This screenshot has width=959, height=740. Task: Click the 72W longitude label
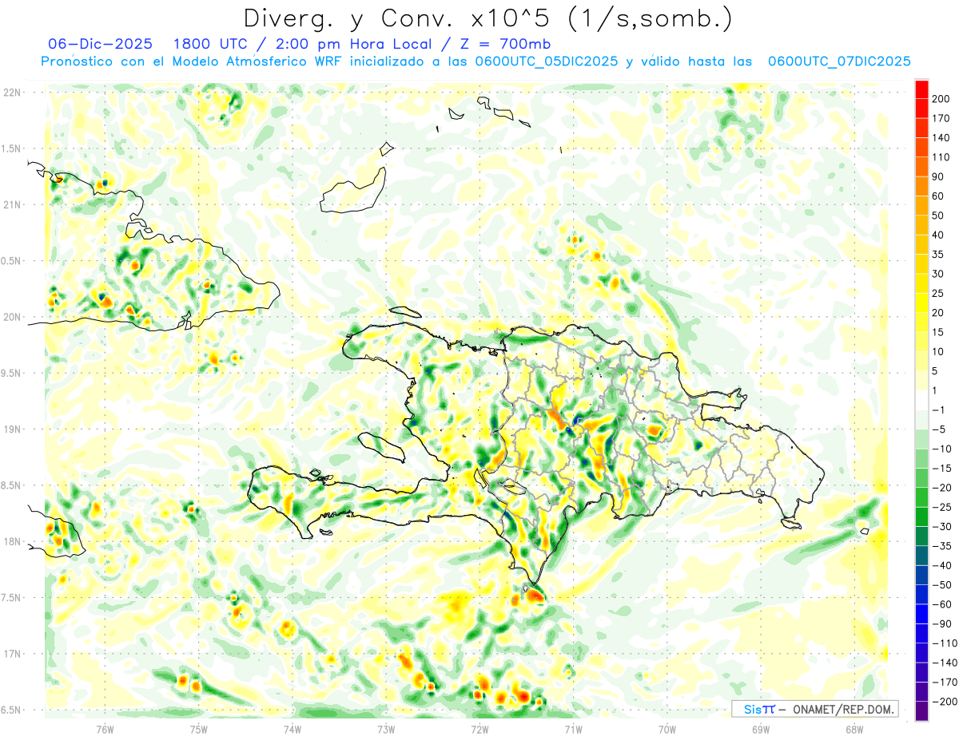[479, 729]
